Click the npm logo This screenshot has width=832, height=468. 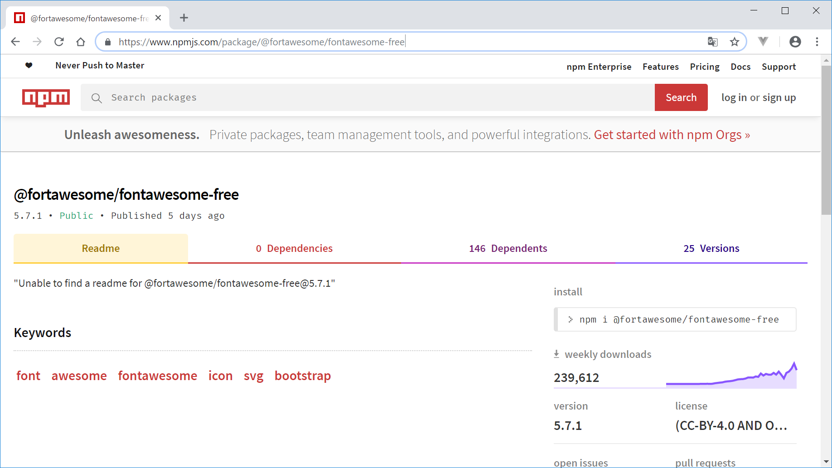tap(46, 97)
